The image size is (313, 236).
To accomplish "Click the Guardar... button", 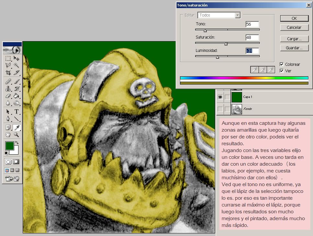I will coord(294,48).
